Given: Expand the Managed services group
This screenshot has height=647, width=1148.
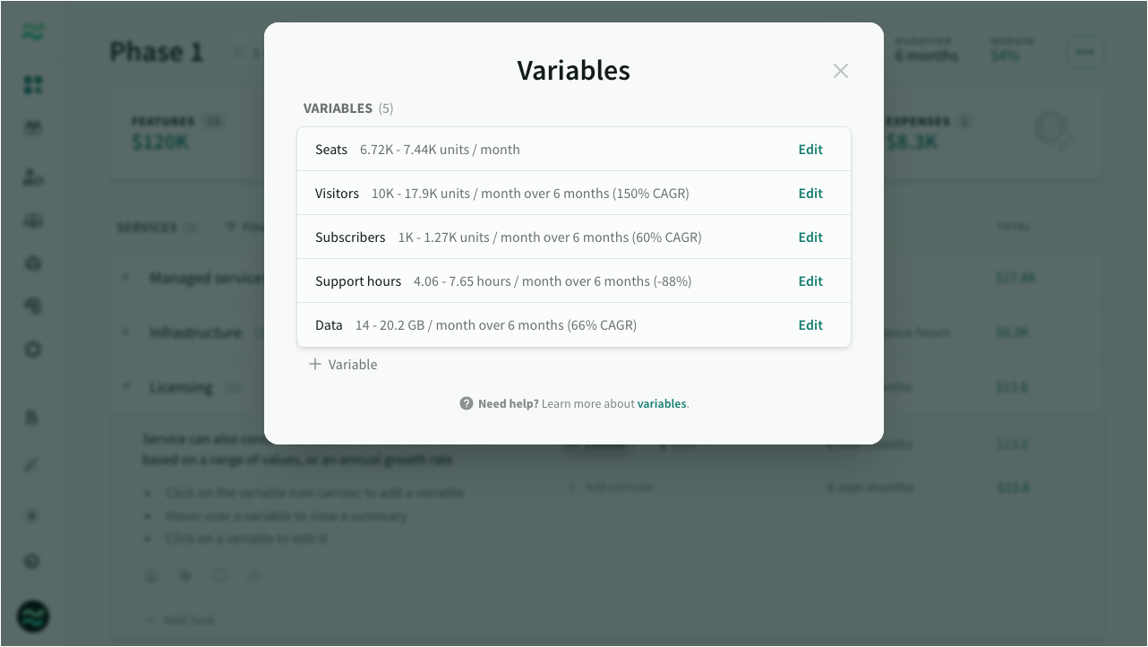Looking at the screenshot, I should click(x=126, y=278).
